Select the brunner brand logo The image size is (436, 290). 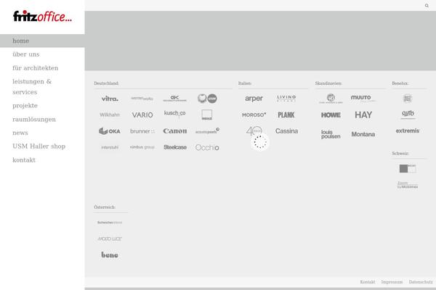pos(142,131)
